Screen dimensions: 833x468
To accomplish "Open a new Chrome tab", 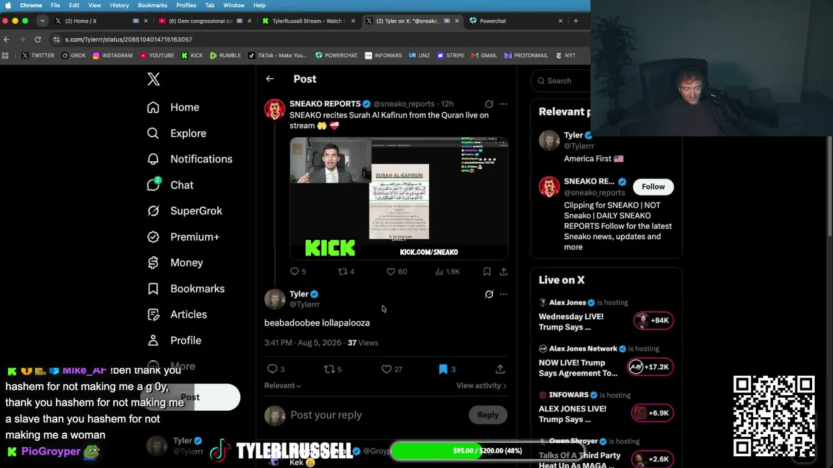I will coord(575,21).
